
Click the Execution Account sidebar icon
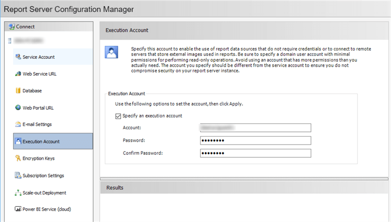(x=18, y=141)
